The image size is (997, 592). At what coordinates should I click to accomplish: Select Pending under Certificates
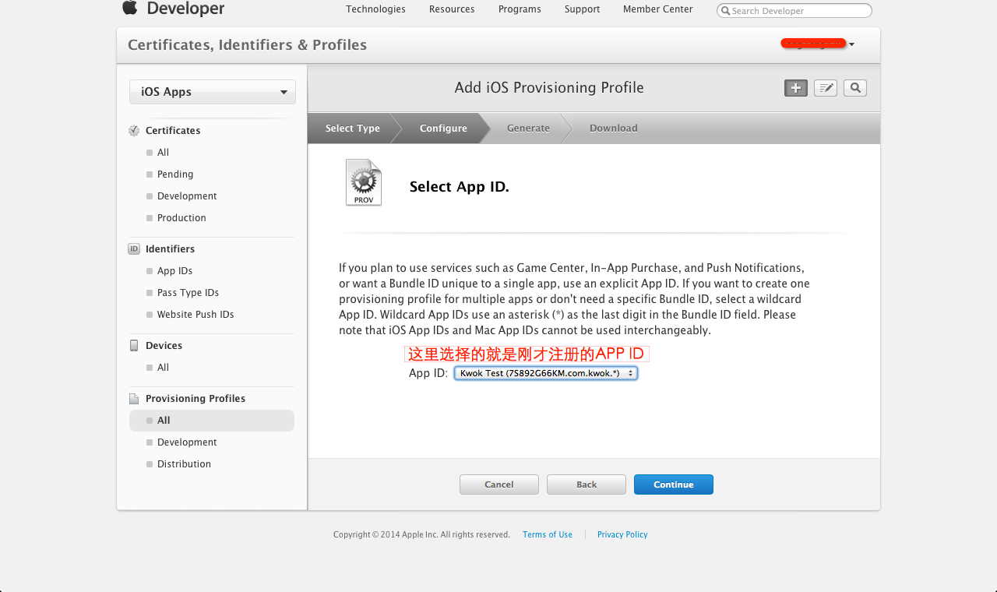pyautogui.click(x=175, y=174)
